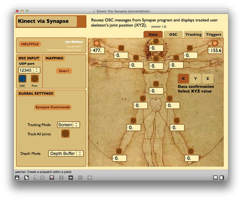Click the 0. number box under the neck joint
Viewport: 242px width, 200px height.
157,66
